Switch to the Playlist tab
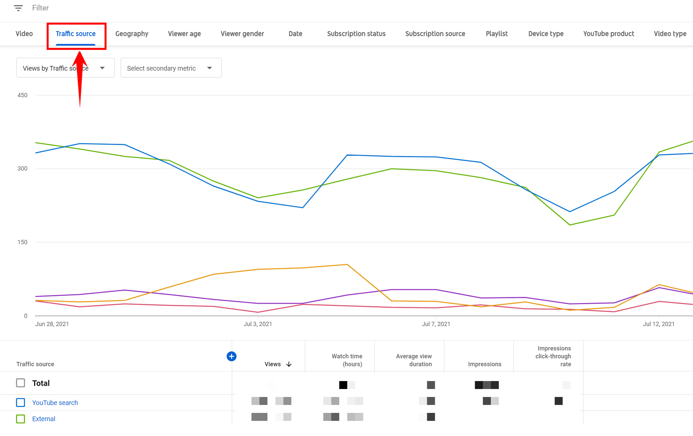The image size is (693, 436). (496, 34)
